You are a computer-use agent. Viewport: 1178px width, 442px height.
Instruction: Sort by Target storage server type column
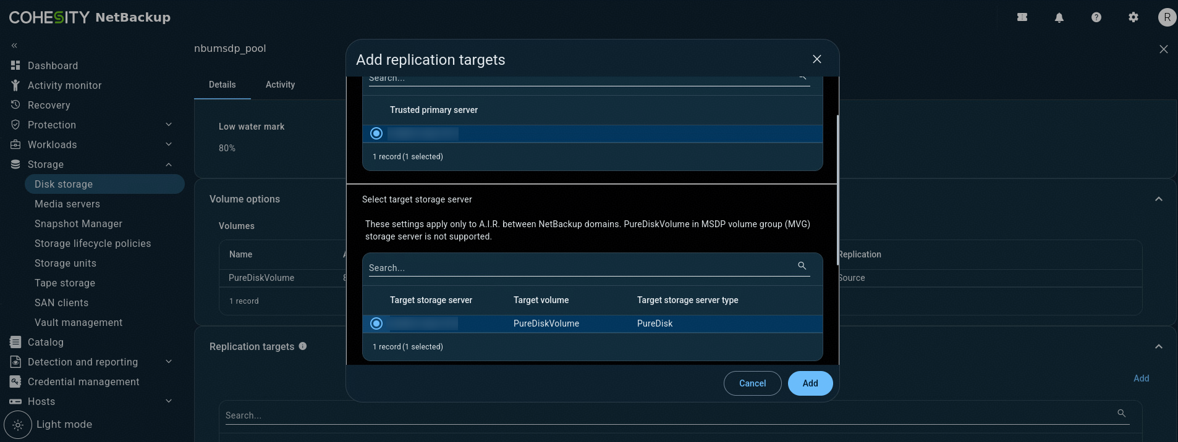[x=687, y=300]
